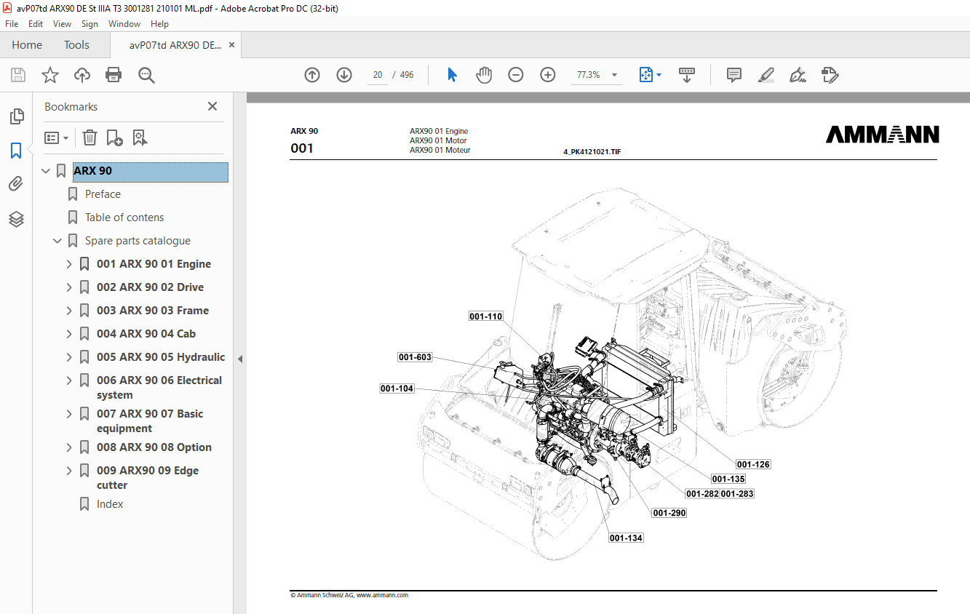Select the highlighter pen tool
The height and width of the screenshot is (614, 970).
[x=766, y=75]
